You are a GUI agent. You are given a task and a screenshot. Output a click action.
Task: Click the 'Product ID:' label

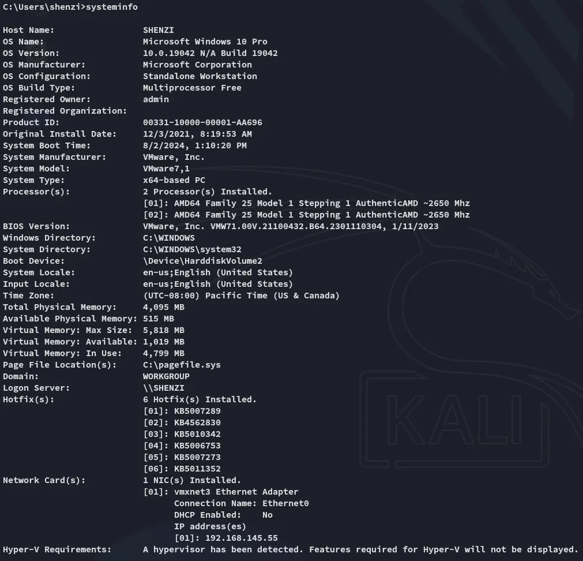click(31, 122)
